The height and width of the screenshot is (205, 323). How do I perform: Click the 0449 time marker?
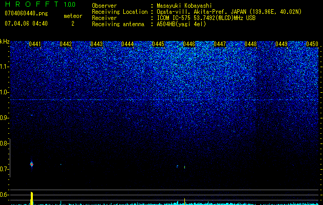coord(281,44)
